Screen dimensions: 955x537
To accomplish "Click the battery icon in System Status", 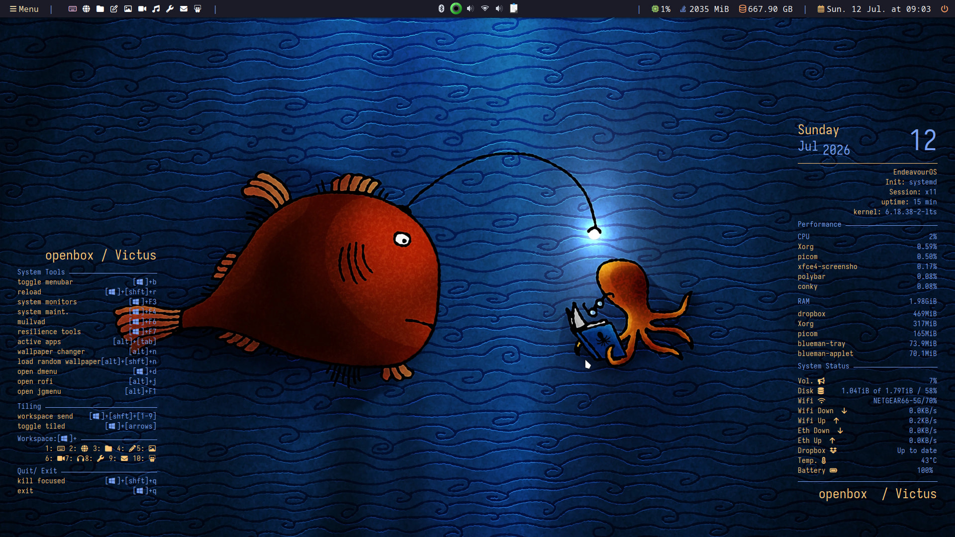I will (834, 470).
